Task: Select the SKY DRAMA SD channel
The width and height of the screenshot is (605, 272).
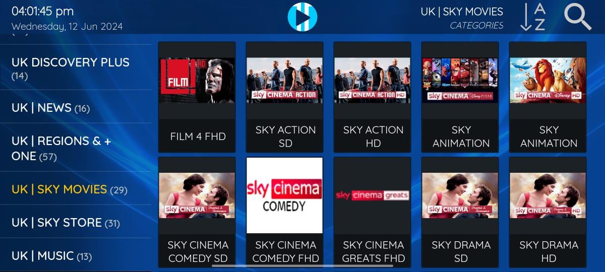Action: [461, 212]
